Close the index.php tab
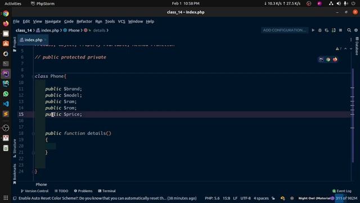This screenshot has height=203, width=360. click(x=45, y=40)
